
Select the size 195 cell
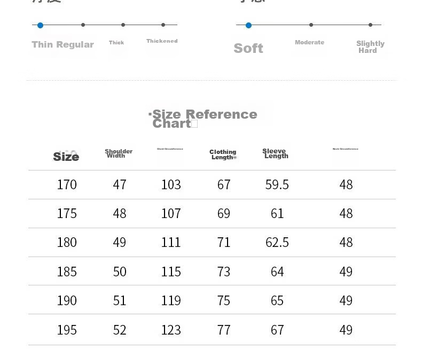point(67,330)
